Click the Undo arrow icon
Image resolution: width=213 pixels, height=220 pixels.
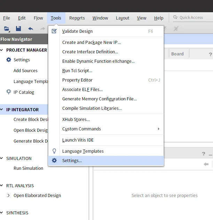pos(31,29)
